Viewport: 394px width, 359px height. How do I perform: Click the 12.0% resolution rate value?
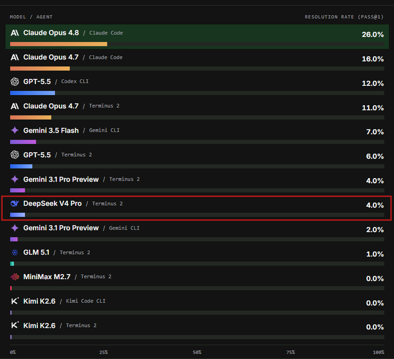[x=373, y=84]
